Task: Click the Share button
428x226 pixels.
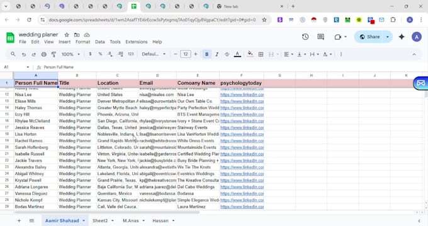Action: (369, 37)
